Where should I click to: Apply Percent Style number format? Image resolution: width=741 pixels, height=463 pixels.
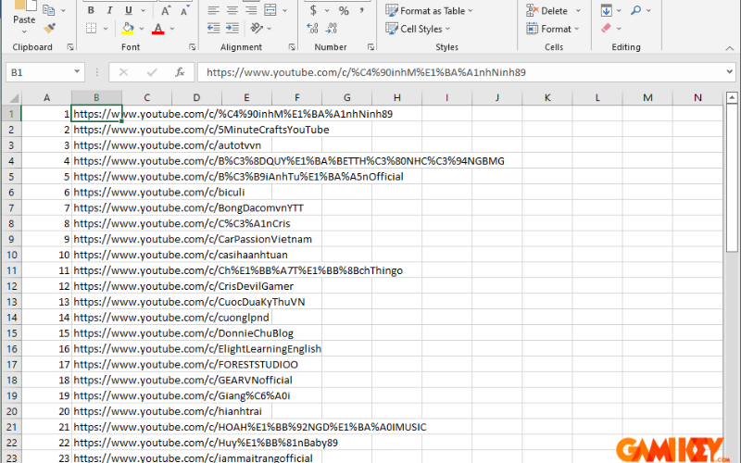coord(344,11)
